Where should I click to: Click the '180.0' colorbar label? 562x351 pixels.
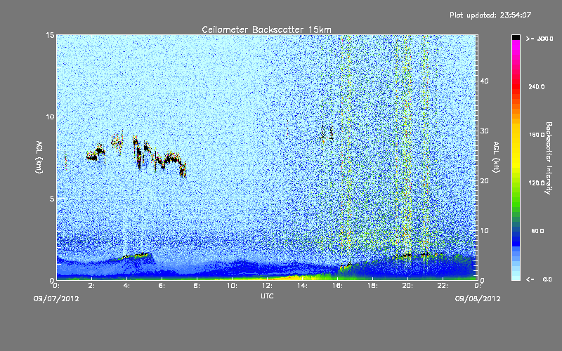coord(537,135)
